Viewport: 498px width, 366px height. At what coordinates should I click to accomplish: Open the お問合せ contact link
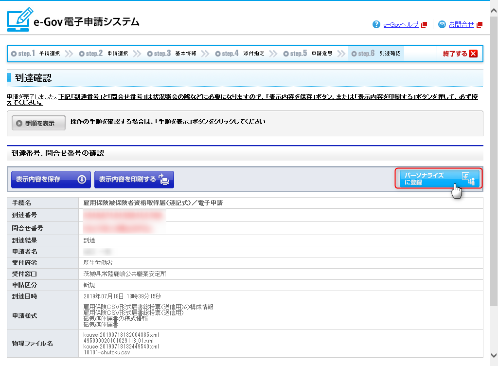coord(461,24)
